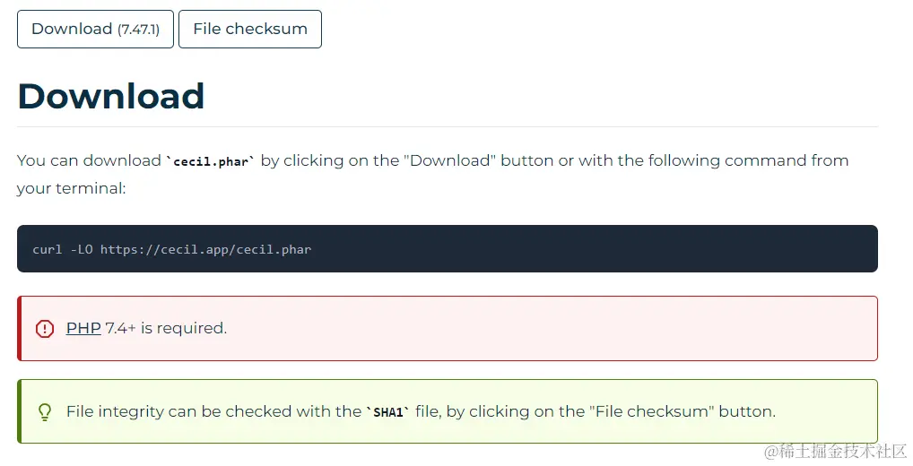Click the red warning octagon icon
The width and height of the screenshot is (913, 466).
pos(45,329)
